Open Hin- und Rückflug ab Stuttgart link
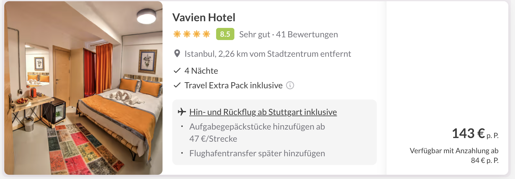 click(263, 112)
